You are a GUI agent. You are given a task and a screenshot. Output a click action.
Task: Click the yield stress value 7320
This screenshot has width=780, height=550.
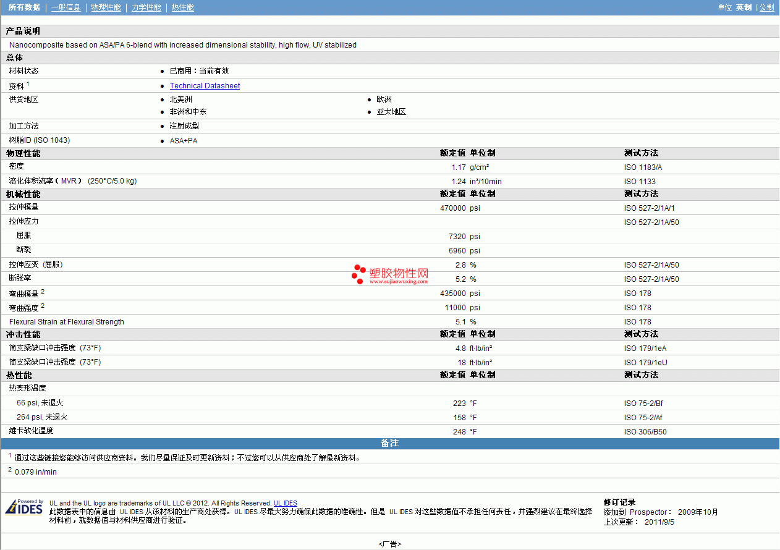point(457,237)
